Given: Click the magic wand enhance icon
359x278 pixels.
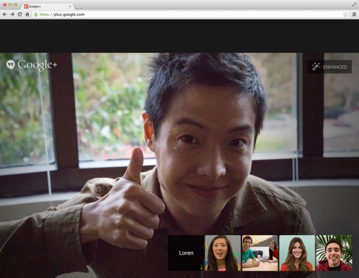Looking at the screenshot, I should (x=316, y=67).
